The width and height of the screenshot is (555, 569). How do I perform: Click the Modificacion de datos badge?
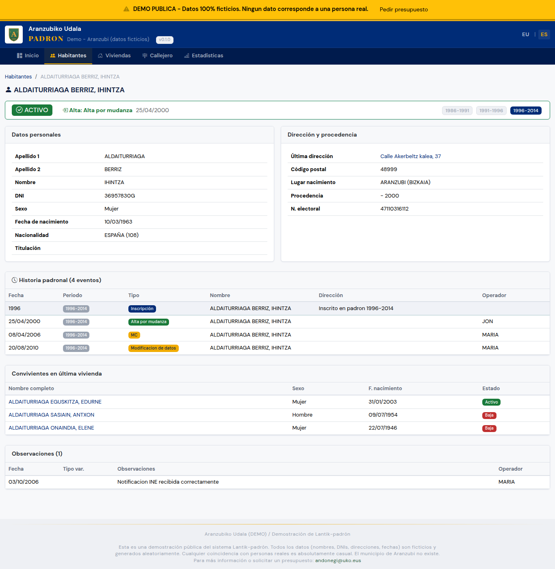(154, 348)
